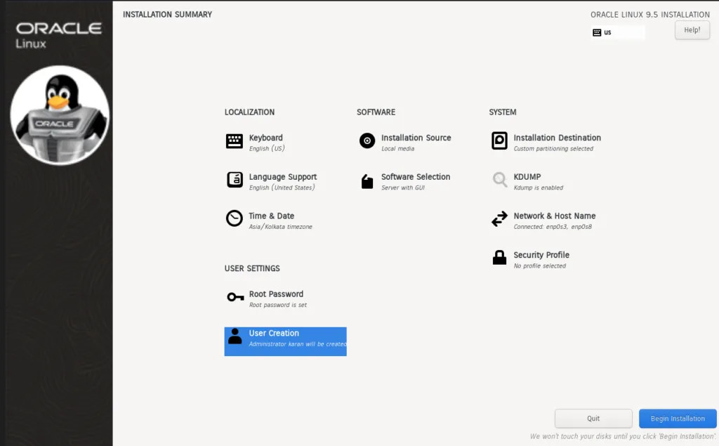Viewport: 719px width, 446px height.
Task: Open Installation Destination settings
Action: pos(557,138)
